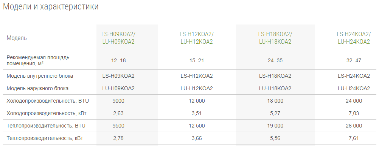Click the 'Холодопроизводительность, кВт' label
Viewport: 379px width, 146px height.
[x=47, y=113]
